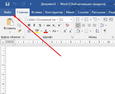Apply the yellow text highlight color

click(x=37, y=31)
